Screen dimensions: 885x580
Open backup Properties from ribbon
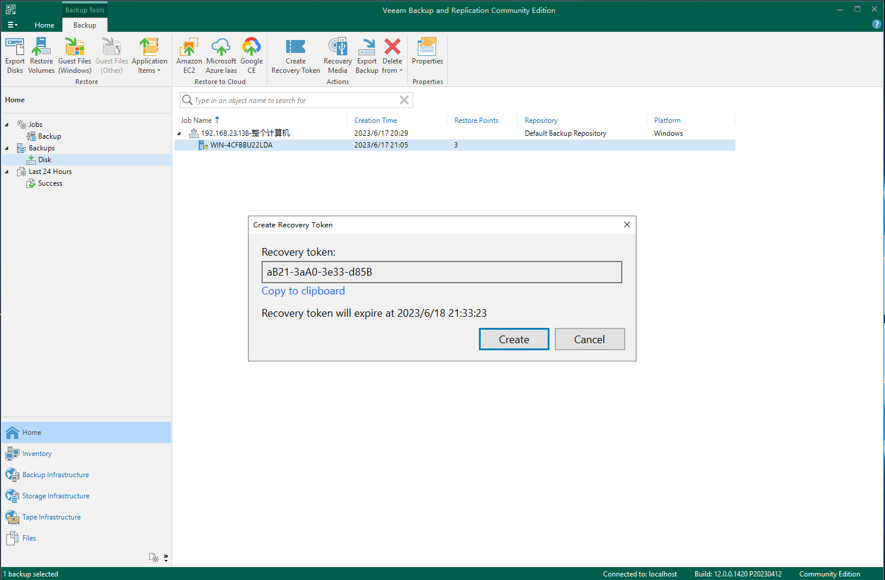coord(427,52)
